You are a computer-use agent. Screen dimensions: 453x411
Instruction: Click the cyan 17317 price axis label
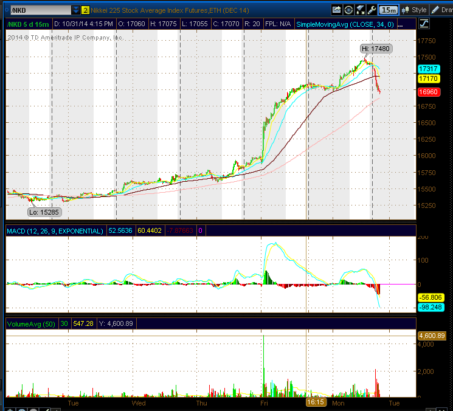tap(429, 69)
